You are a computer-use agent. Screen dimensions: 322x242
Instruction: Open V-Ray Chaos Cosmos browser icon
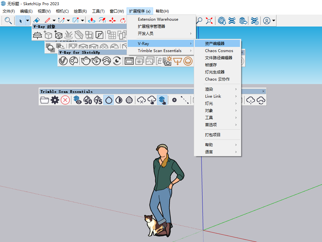click(x=74, y=61)
